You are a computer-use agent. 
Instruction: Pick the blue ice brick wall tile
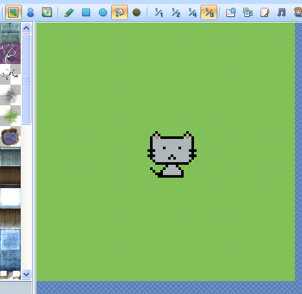10,250
